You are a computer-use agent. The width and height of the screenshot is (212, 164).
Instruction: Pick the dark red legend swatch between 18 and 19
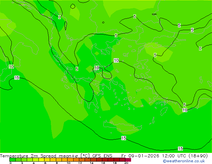pyautogui.click(x=117, y=160)
